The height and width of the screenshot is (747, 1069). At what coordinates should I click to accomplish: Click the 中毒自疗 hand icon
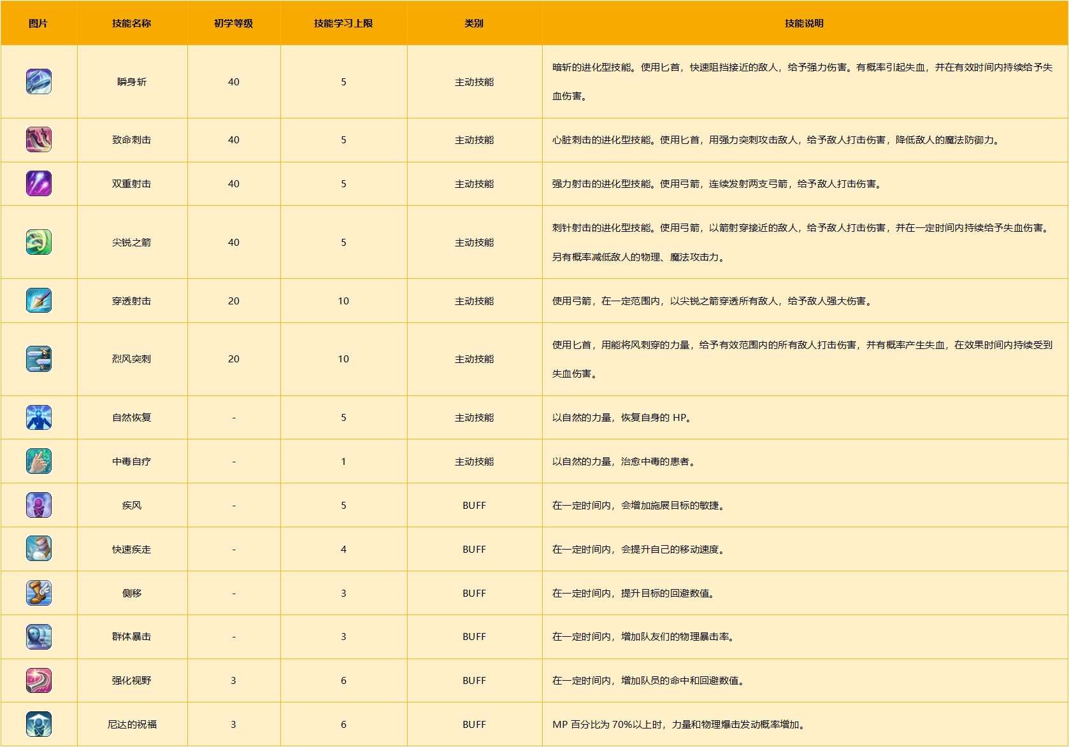pyautogui.click(x=39, y=461)
